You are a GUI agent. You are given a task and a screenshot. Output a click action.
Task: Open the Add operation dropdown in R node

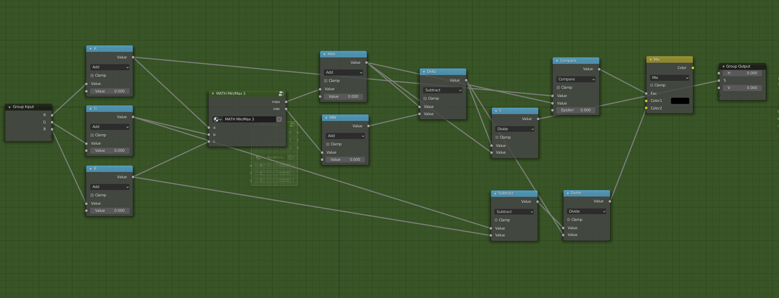click(x=110, y=67)
